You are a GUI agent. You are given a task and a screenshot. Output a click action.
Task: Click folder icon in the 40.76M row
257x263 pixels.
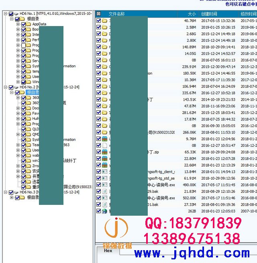pyautogui.click(x=105, y=20)
